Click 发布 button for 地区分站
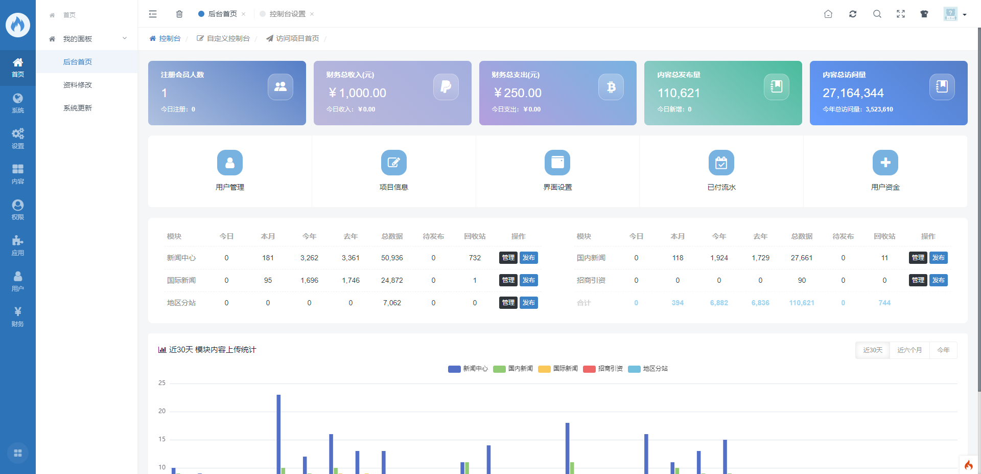 pyautogui.click(x=529, y=303)
